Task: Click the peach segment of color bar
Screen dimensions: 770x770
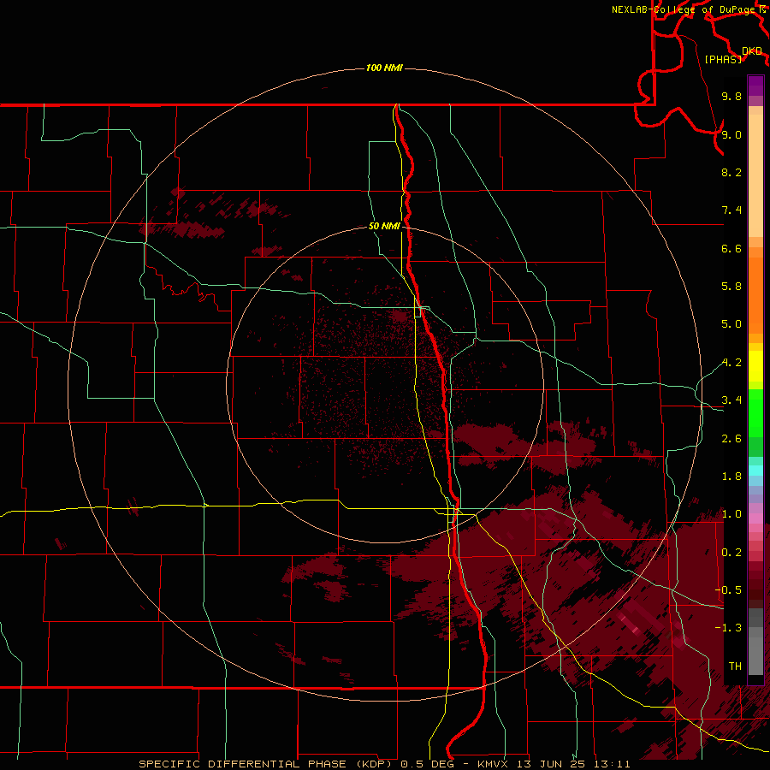Action: pyautogui.click(x=755, y=175)
